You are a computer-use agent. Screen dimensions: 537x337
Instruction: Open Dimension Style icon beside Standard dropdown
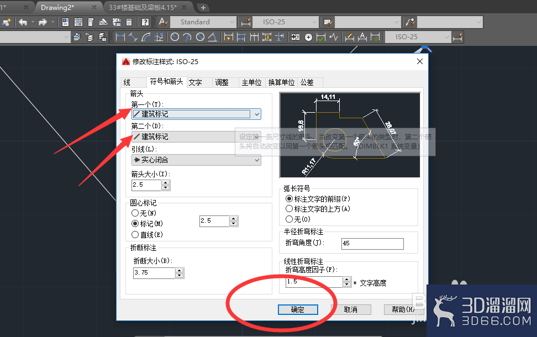(246, 22)
